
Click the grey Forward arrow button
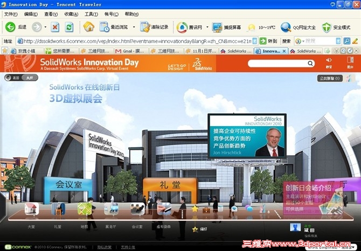coord(37,27)
